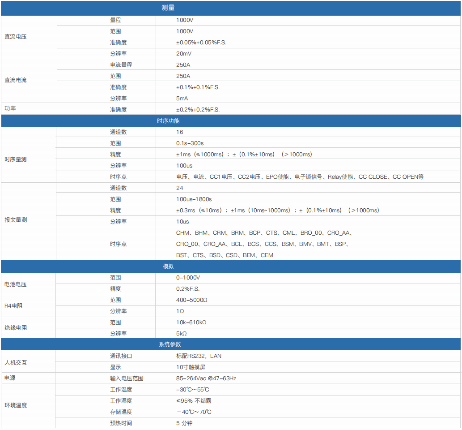Click the 测量 section header
The height and width of the screenshot is (430, 462).
click(168, 8)
